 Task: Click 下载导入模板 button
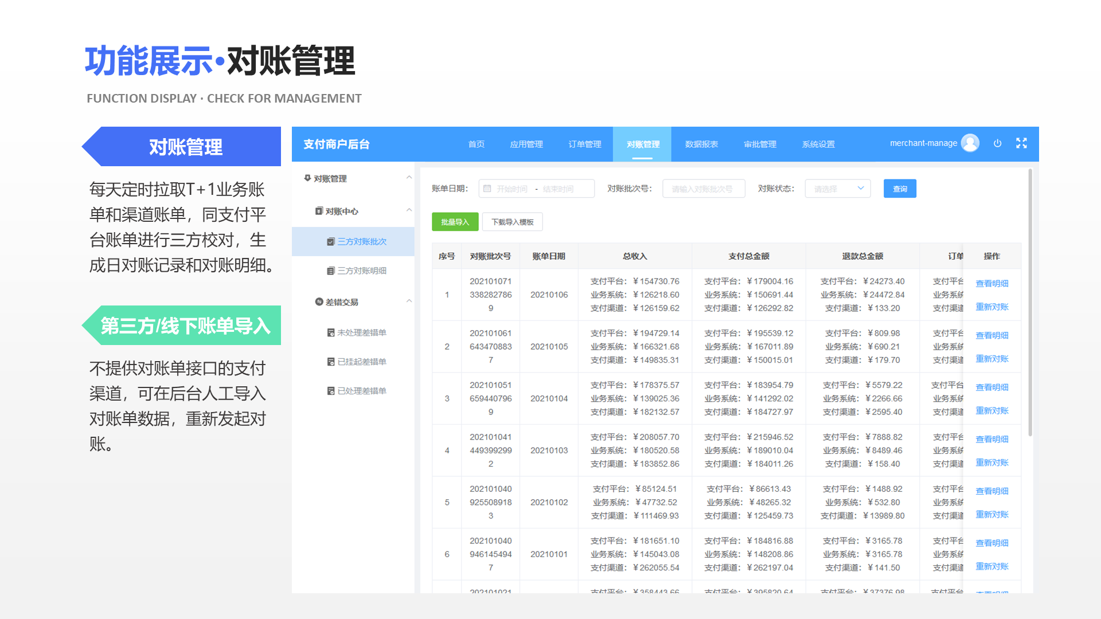point(512,222)
